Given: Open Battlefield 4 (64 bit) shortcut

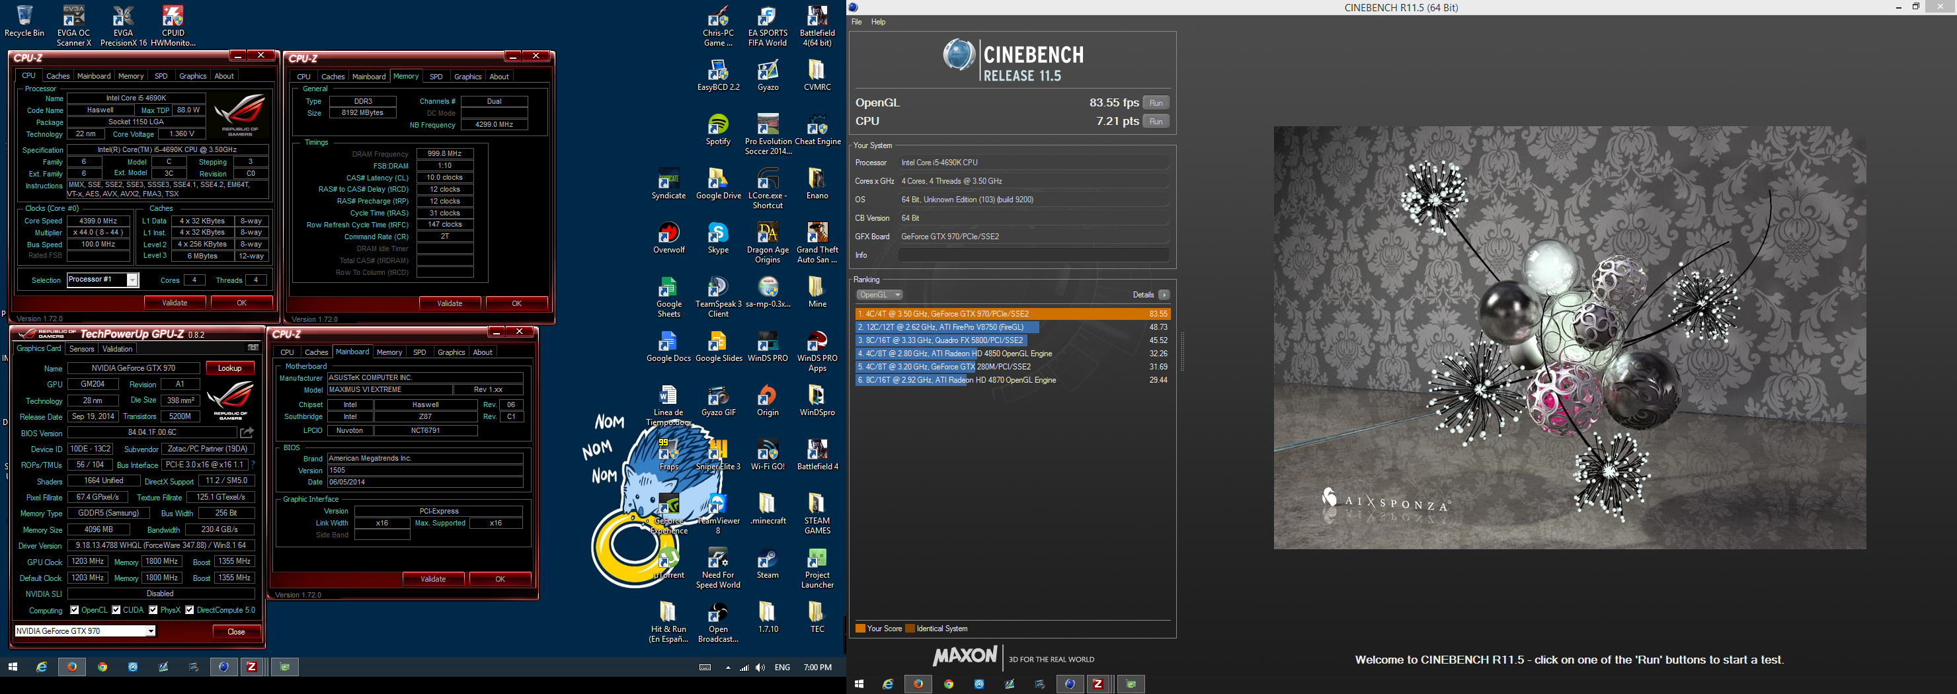Looking at the screenshot, I should click(817, 26).
